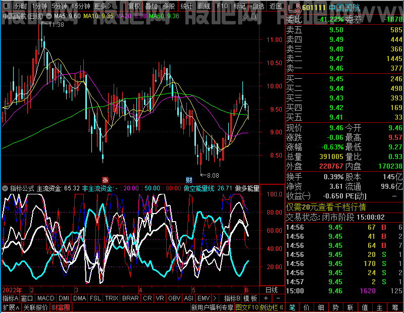Select the 主 main-funds tab in sidebar
The height and width of the screenshot is (313, 404).
point(380,307)
